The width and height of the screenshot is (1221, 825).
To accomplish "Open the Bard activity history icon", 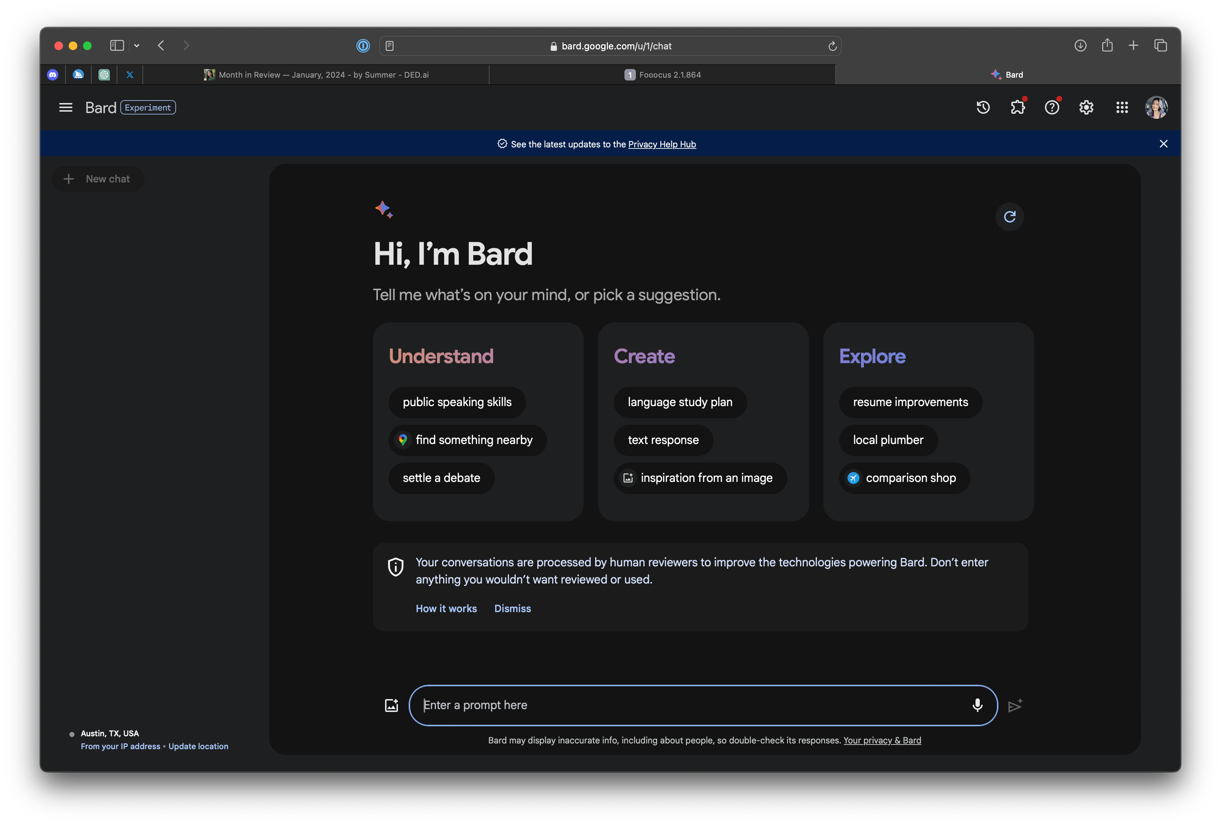I will (982, 108).
